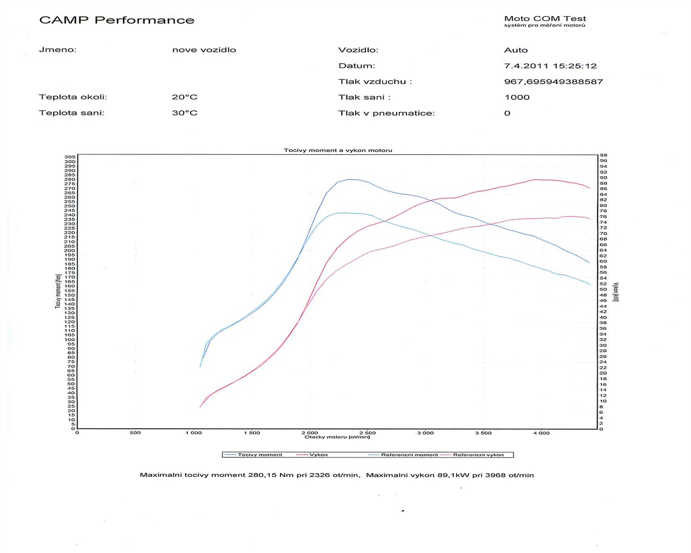Click the 2 500 tick on x-axis
Image resolution: width=691 pixels, height=553 pixels.
coord(367,433)
